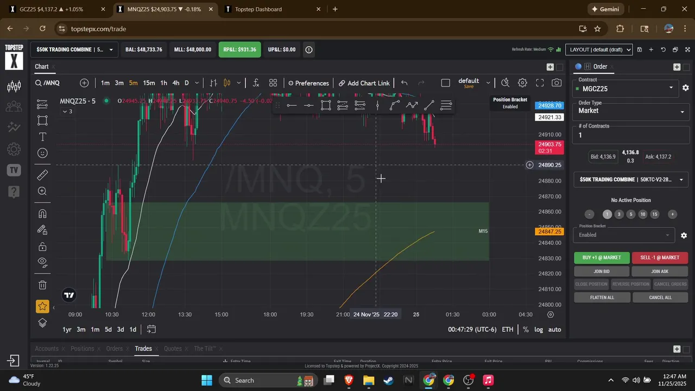Click the TradingView logo on chart
The height and width of the screenshot is (391, 695).
pyautogui.click(x=69, y=295)
